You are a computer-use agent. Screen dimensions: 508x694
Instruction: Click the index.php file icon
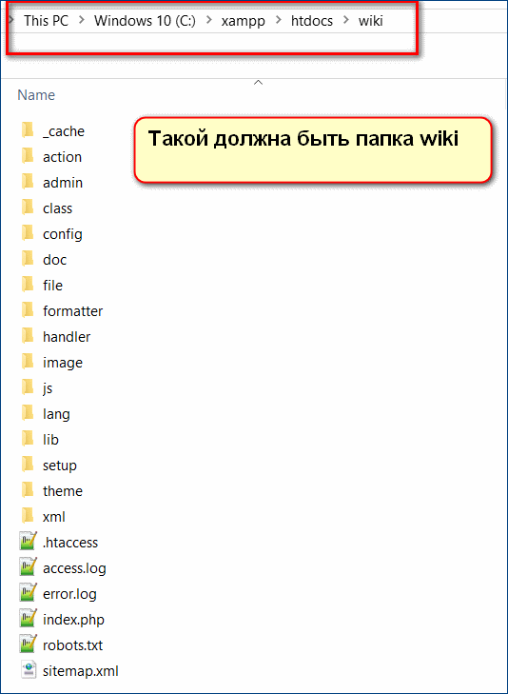point(28,619)
